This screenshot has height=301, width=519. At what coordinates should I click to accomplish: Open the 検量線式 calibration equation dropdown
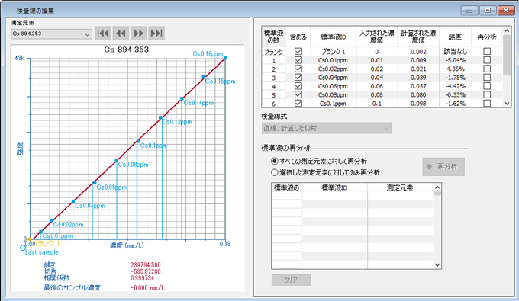(x=327, y=128)
